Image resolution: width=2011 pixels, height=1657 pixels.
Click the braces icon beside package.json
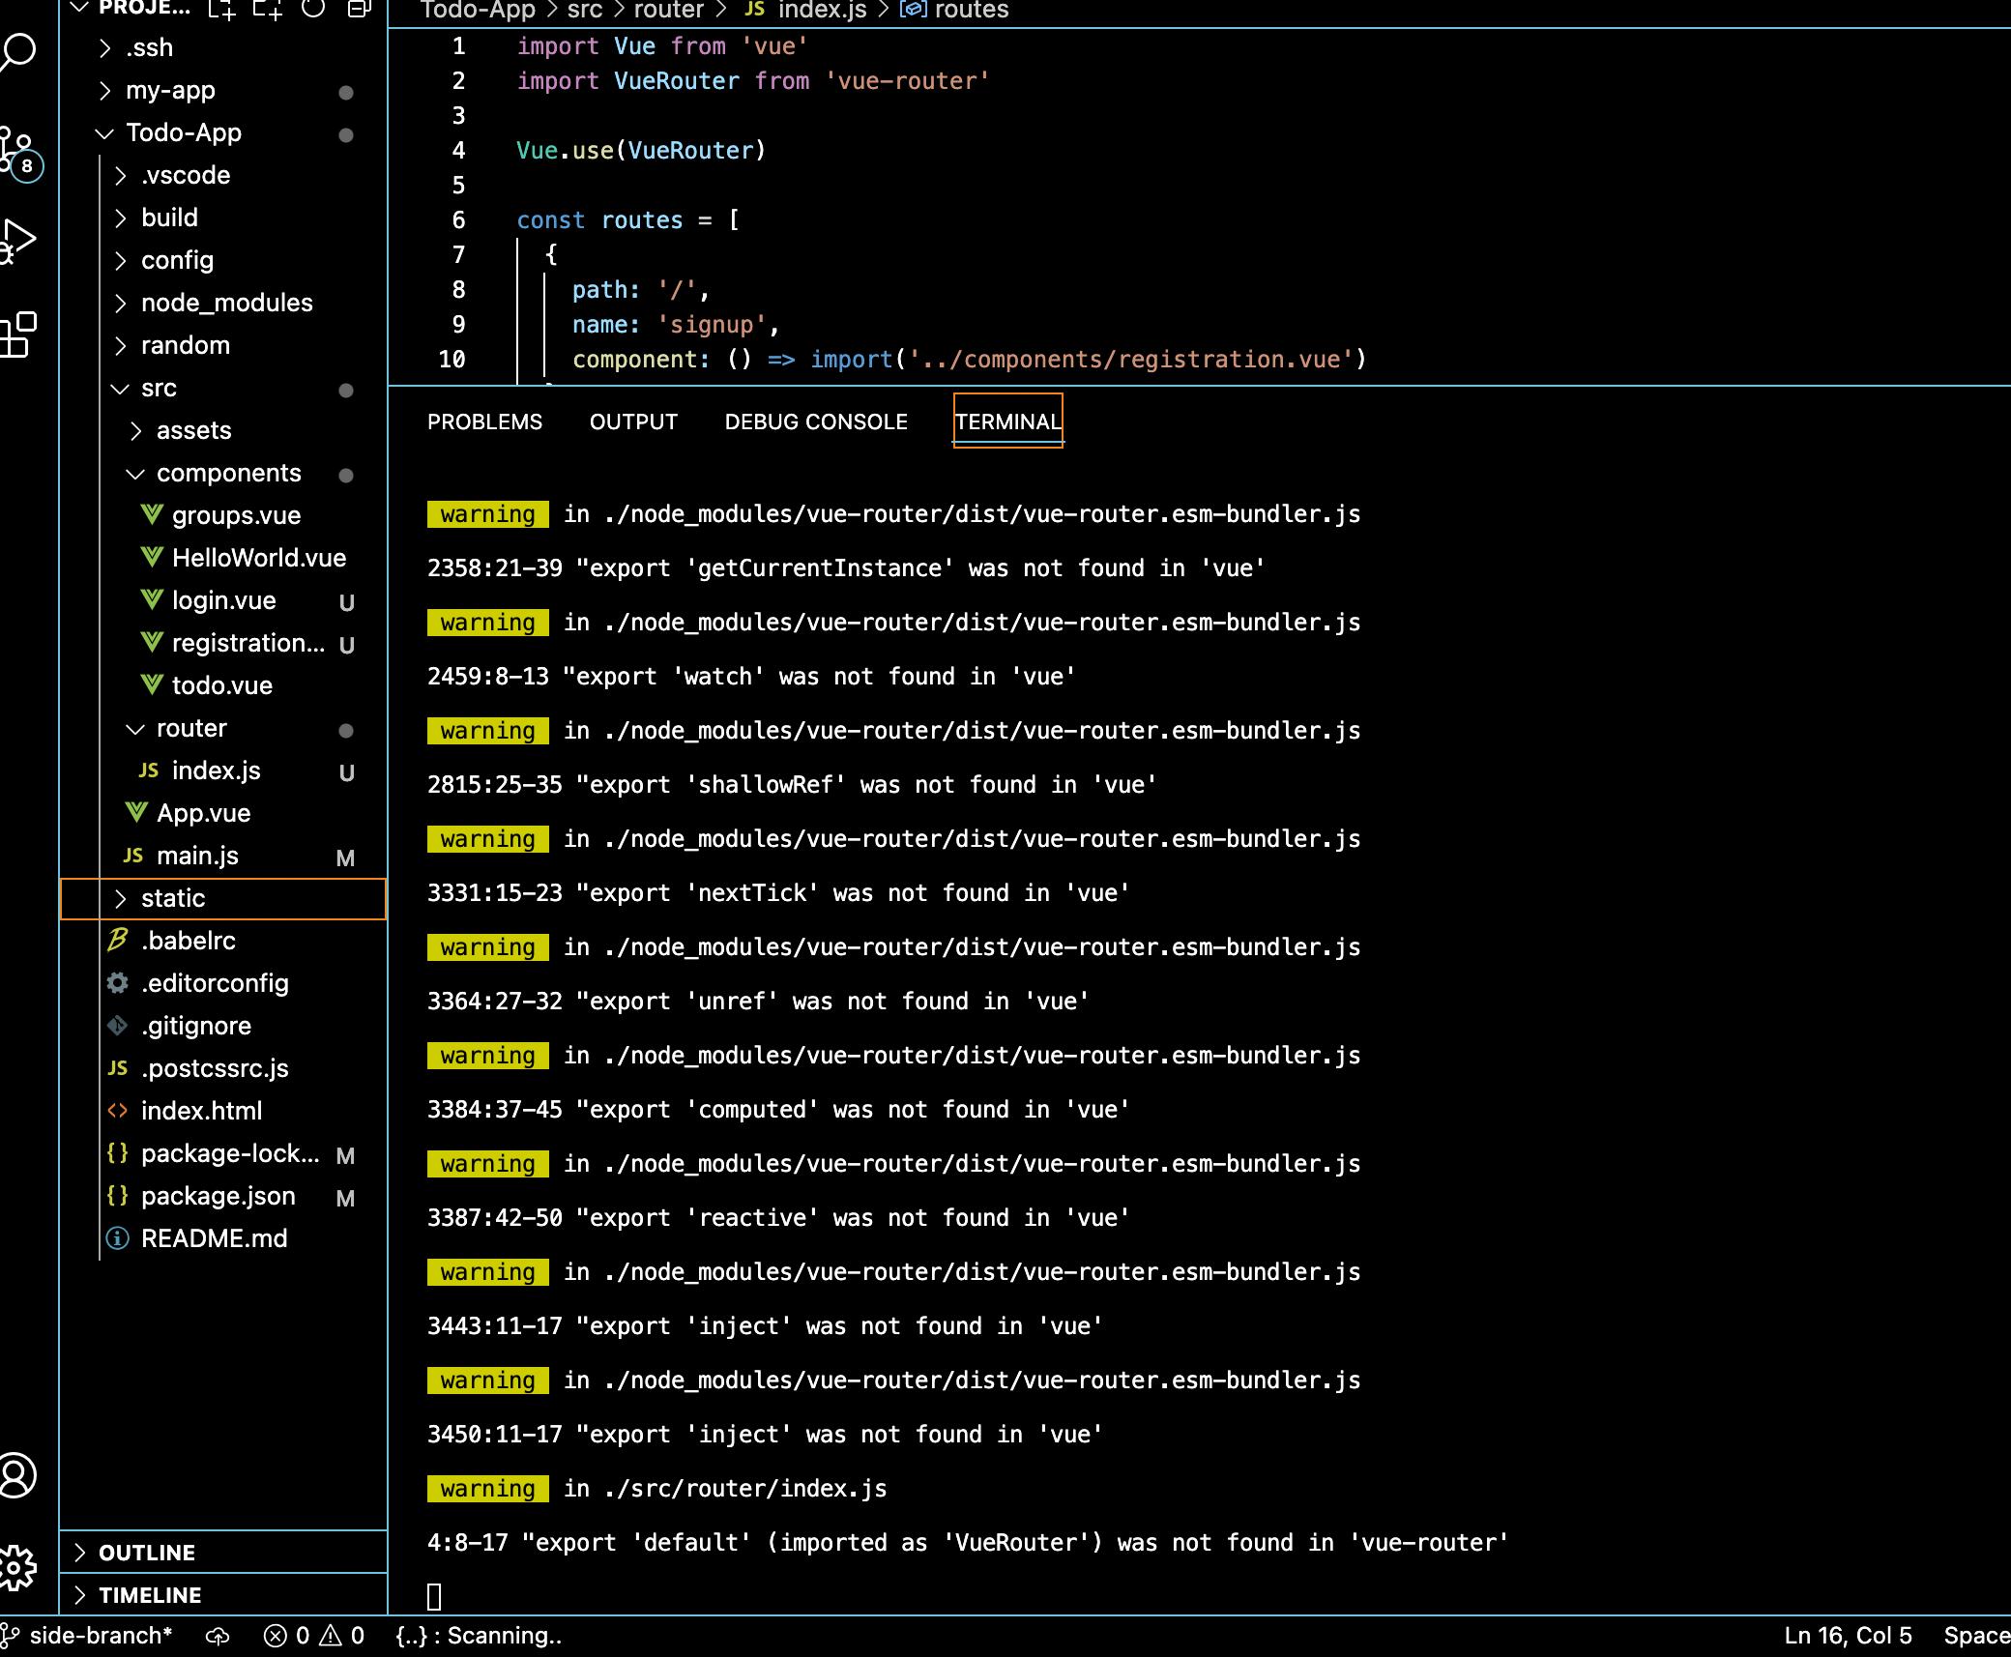[x=118, y=1195]
